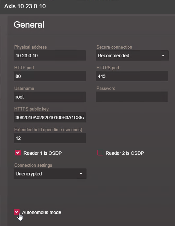Click the Secure connection label
Screen dimensions: 175x226
pos(114,47)
